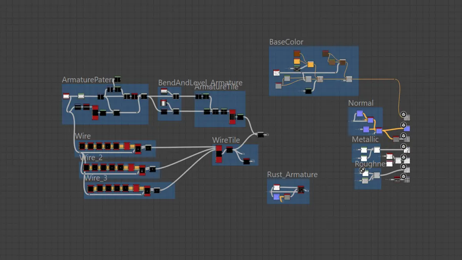Select the purple node in Rust_Armature frame
This screenshot has width=462, height=260.
[276, 197]
